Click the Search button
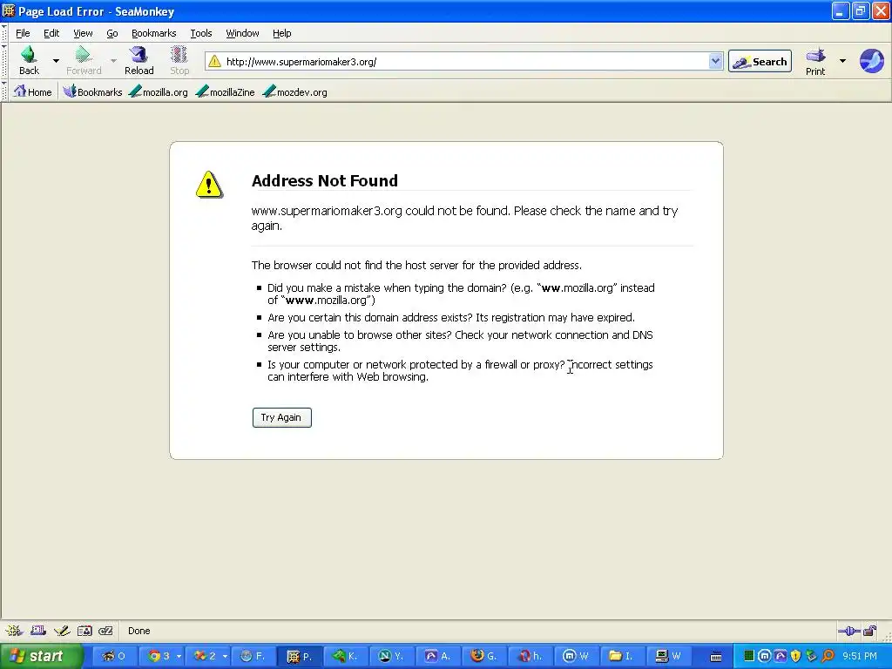Screen dimensions: 892x669 760,62
